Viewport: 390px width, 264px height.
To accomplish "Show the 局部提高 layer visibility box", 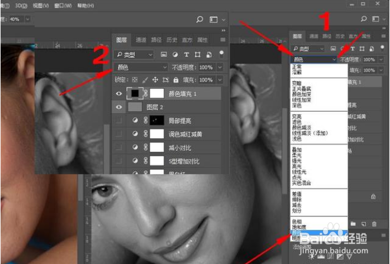I will coord(119,121).
